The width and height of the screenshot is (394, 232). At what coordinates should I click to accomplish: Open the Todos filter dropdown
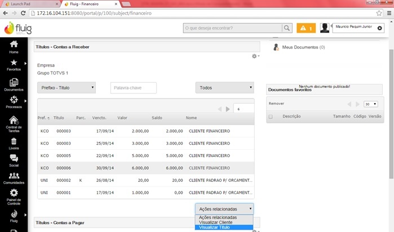[x=225, y=88]
